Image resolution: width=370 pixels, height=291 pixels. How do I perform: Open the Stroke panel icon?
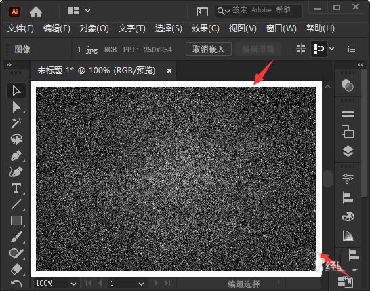(348, 113)
